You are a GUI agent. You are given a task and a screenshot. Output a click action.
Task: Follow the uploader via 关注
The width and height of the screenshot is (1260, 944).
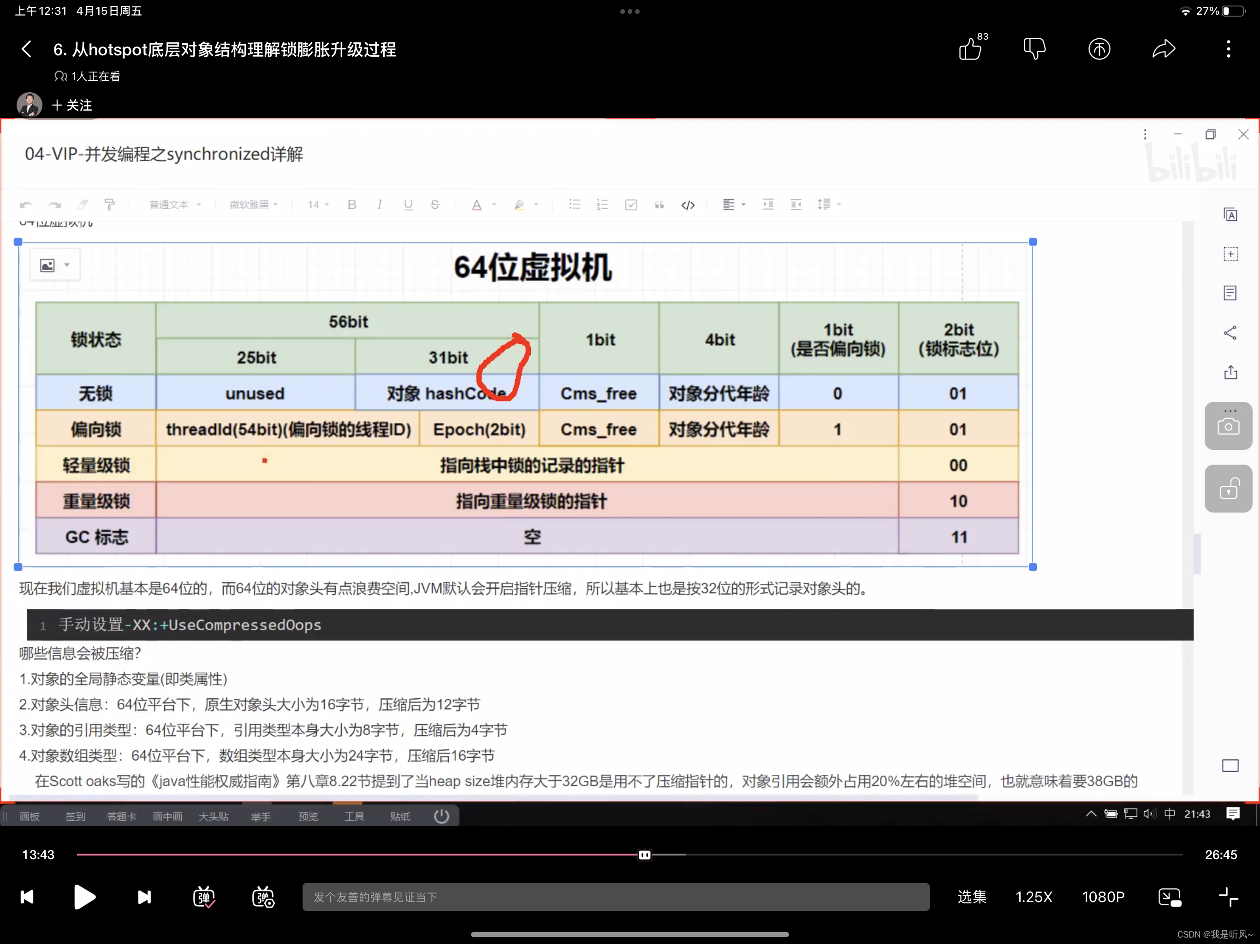(72, 106)
